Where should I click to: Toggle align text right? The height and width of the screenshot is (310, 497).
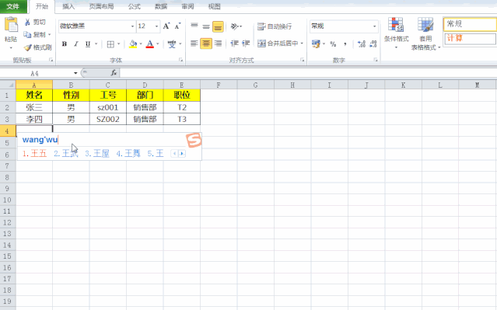point(218,44)
